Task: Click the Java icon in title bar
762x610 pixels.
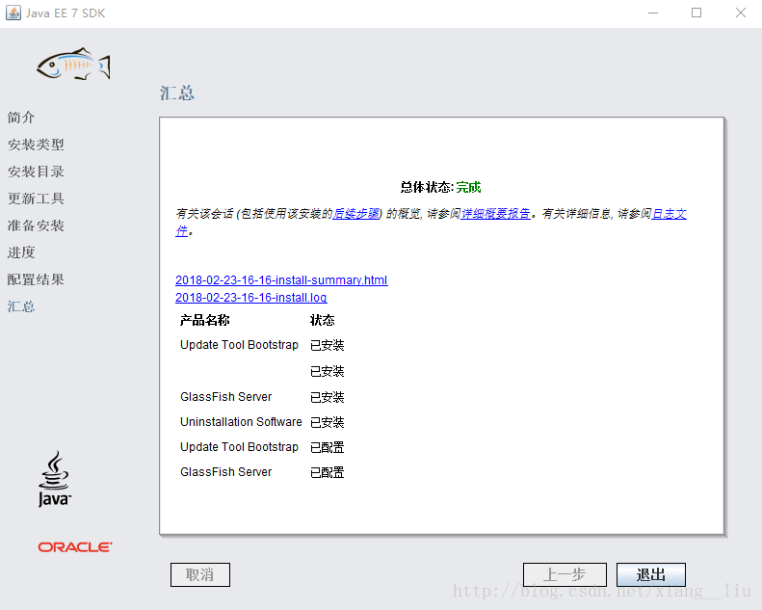Action: [13, 13]
